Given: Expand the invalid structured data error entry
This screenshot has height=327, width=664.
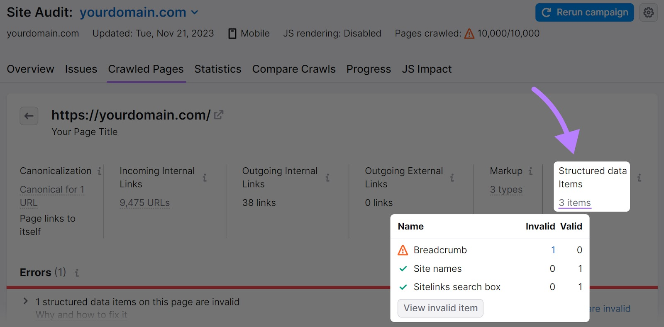Looking at the screenshot, I should (25, 302).
